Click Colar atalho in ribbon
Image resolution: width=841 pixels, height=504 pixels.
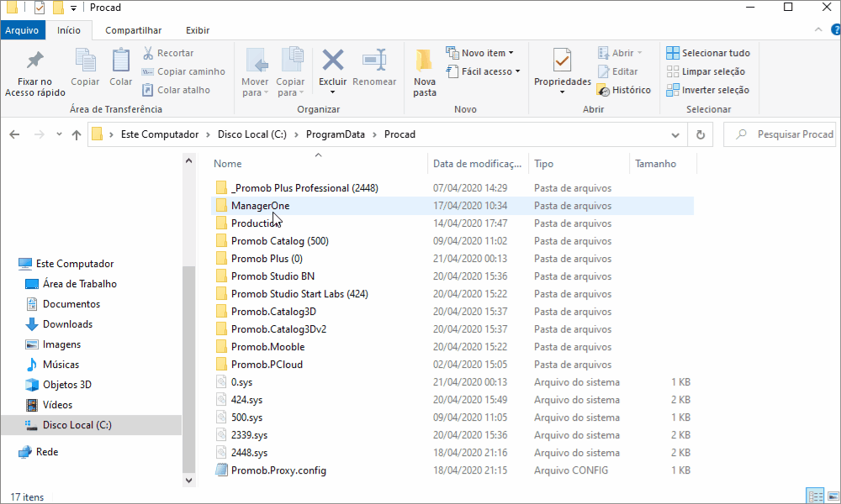(x=176, y=90)
